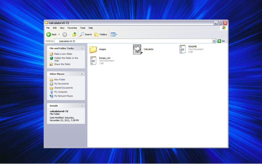Click Share this folder link
The image size is (262, 164).
tap(62, 64)
